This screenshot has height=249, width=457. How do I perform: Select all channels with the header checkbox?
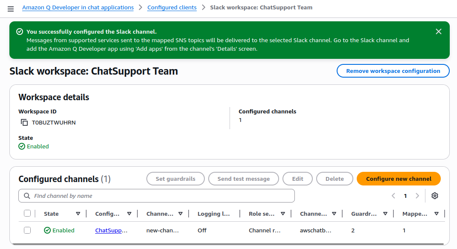click(x=27, y=214)
